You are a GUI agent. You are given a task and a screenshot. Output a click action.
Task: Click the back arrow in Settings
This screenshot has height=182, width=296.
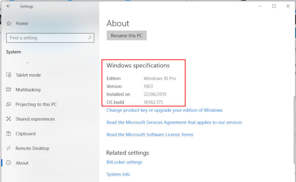click(9, 6)
